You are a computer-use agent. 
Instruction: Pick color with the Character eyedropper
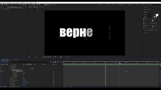tap(155, 15)
